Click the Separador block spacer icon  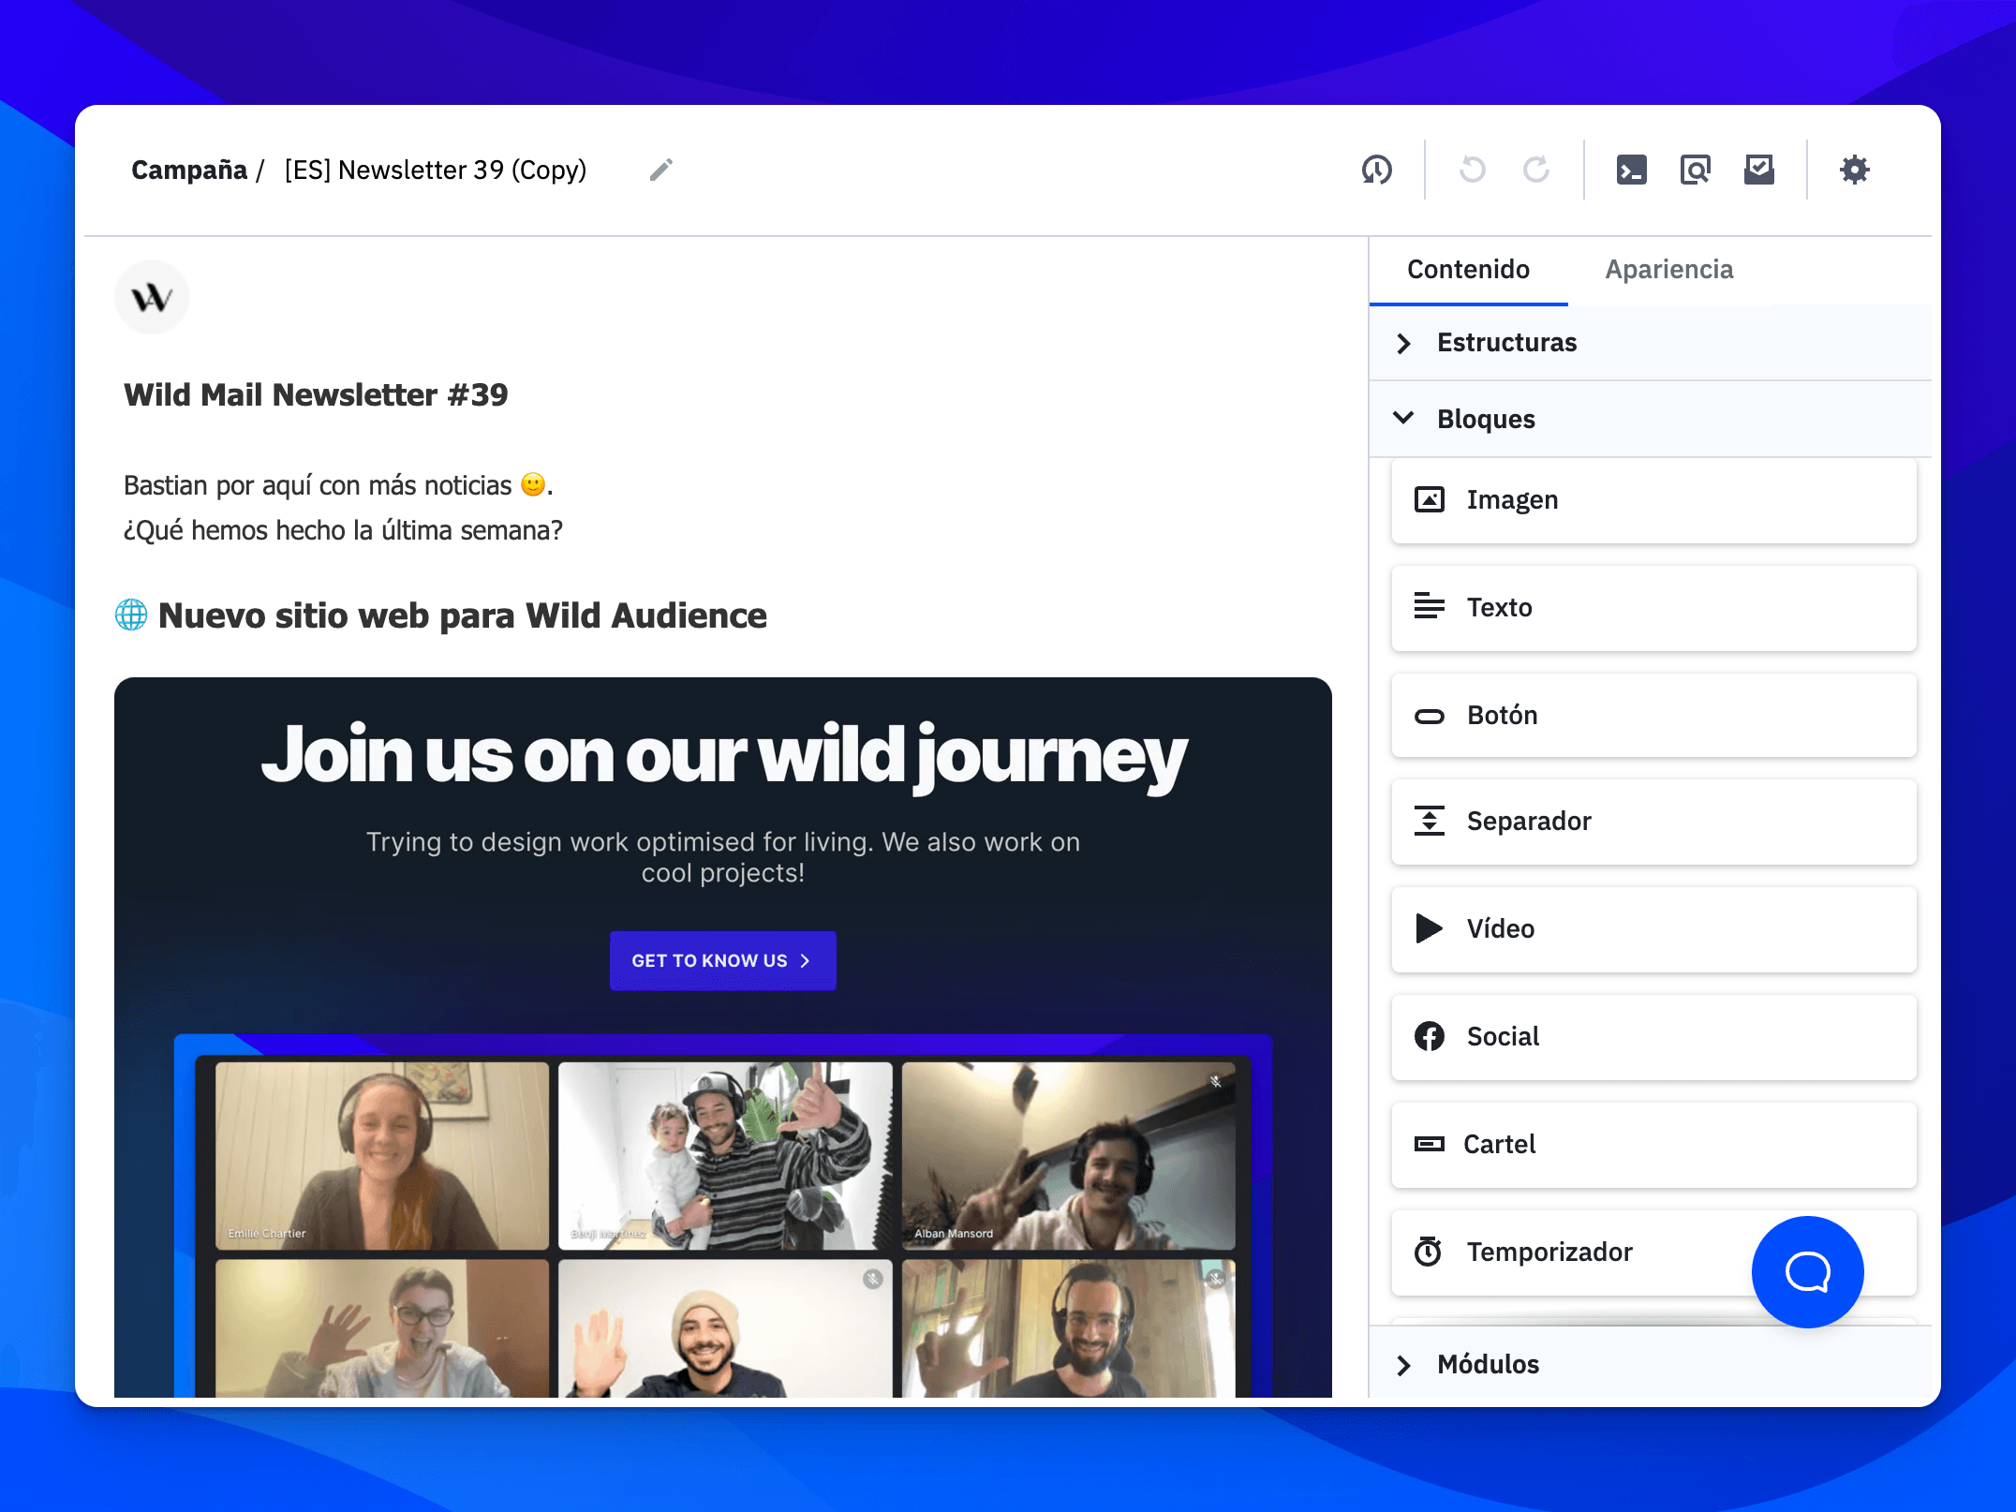coord(1430,821)
